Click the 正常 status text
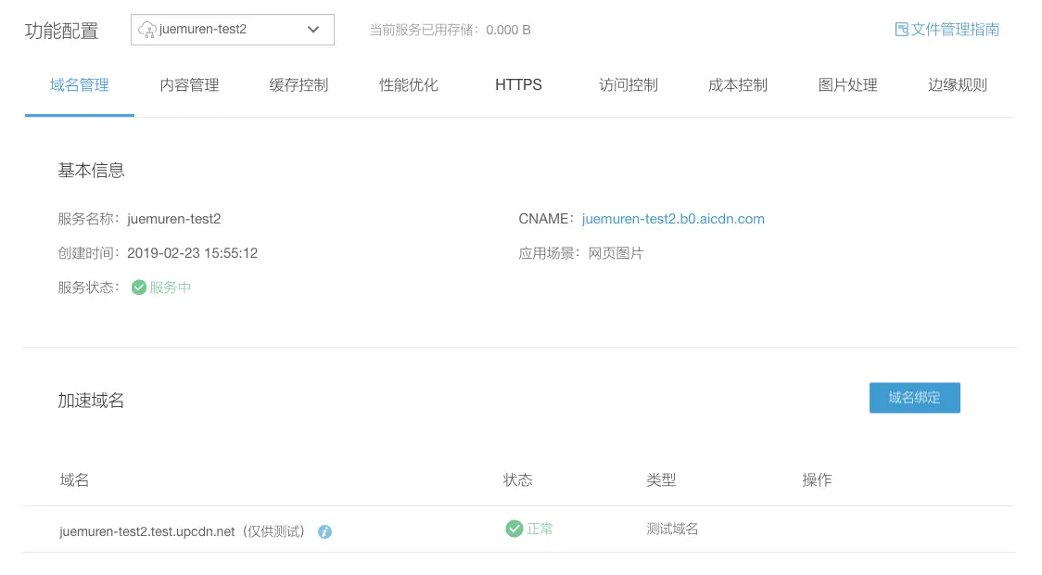The image size is (1042, 575). (540, 529)
